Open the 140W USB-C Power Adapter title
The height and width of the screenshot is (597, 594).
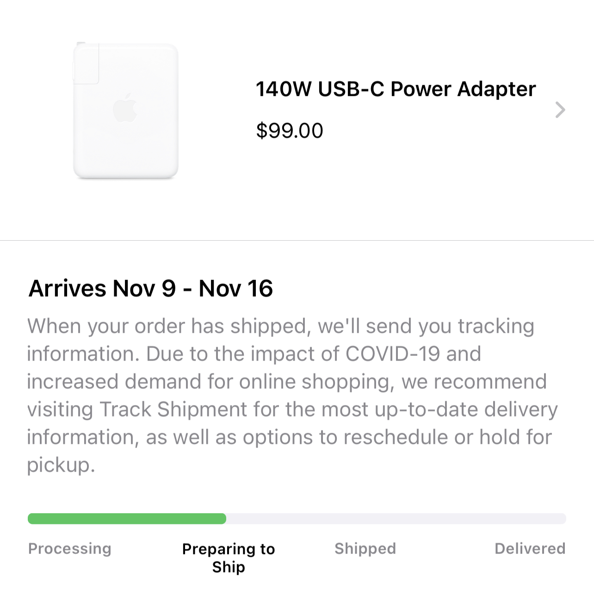click(396, 89)
